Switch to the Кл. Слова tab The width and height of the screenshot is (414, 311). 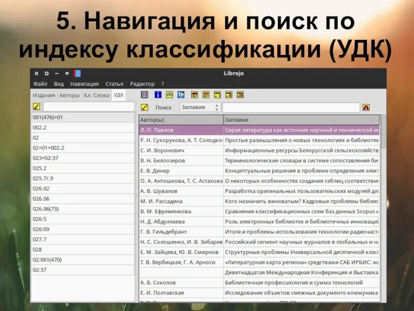coord(96,95)
